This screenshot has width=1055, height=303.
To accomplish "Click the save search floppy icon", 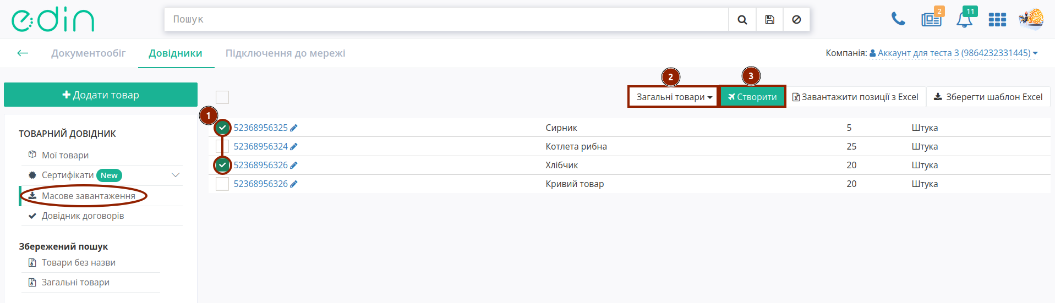I will (769, 20).
